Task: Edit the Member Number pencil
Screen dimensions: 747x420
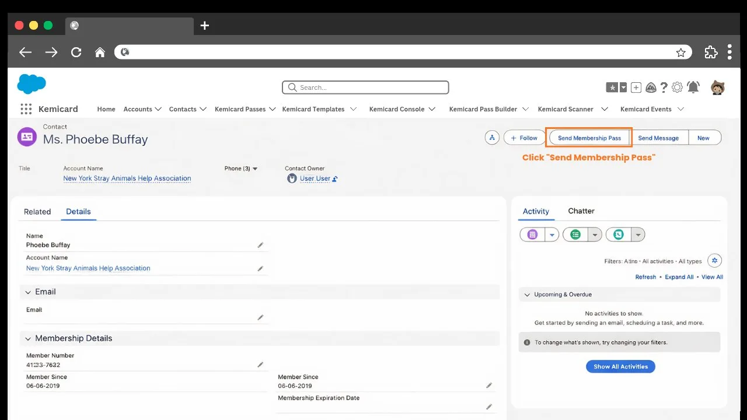Action: (260, 365)
